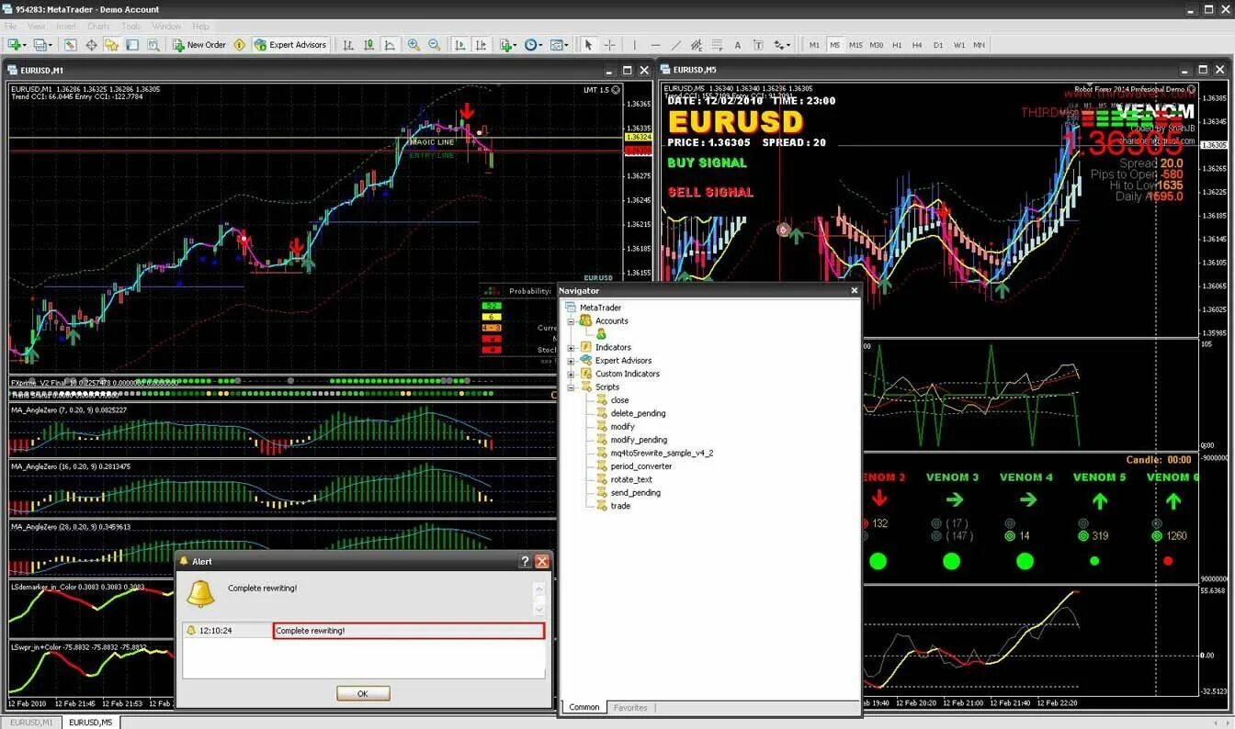
Task: Switch chart to bar chart icon
Action: 349,45
